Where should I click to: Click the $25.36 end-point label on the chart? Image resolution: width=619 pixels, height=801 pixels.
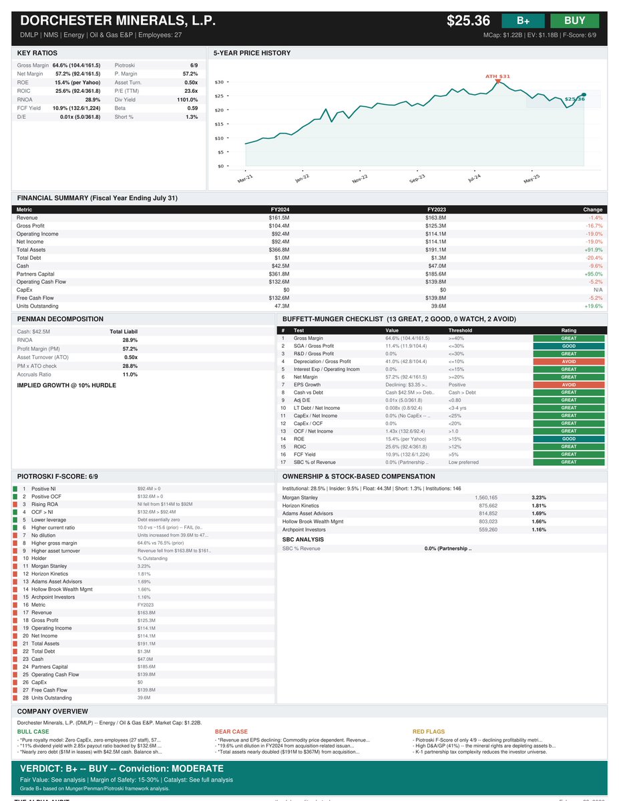point(574,99)
